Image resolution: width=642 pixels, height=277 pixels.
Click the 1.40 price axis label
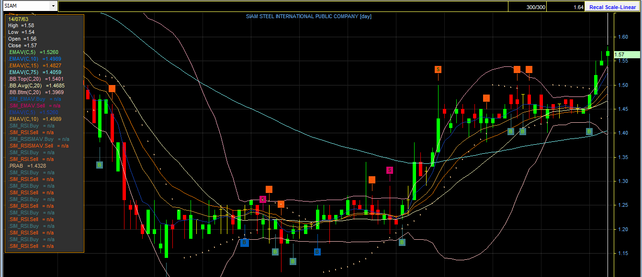point(622,133)
